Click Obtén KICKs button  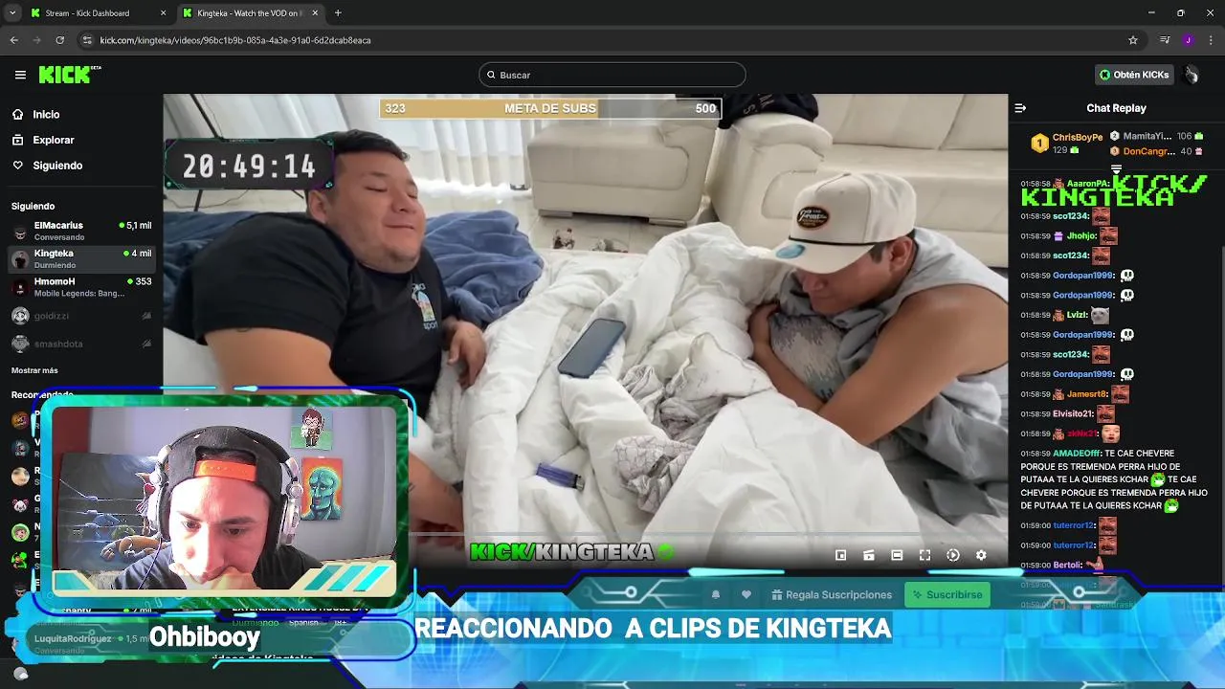click(x=1134, y=75)
